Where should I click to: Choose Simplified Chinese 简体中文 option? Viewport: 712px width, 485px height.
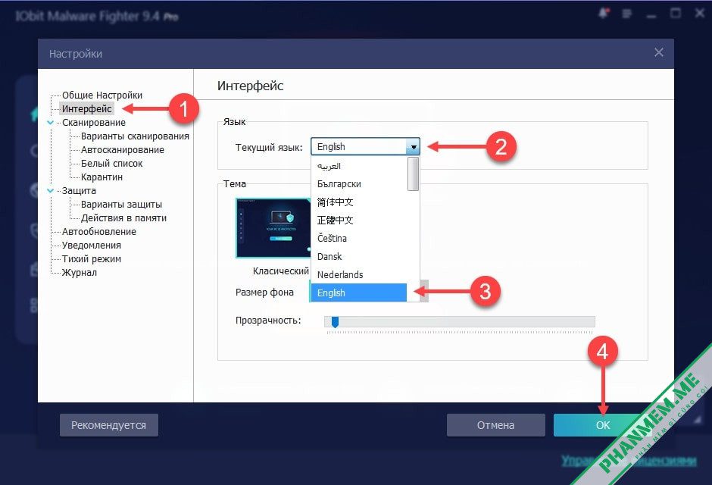click(x=359, y=202)
